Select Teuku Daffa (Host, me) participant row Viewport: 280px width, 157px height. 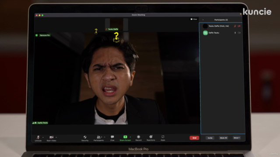coord(221,26)
